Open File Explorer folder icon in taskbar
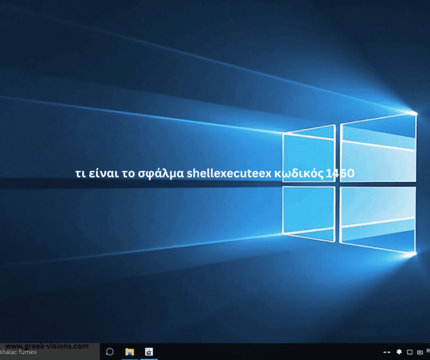This screenshot has width=430, height=360. click(130, 352)
